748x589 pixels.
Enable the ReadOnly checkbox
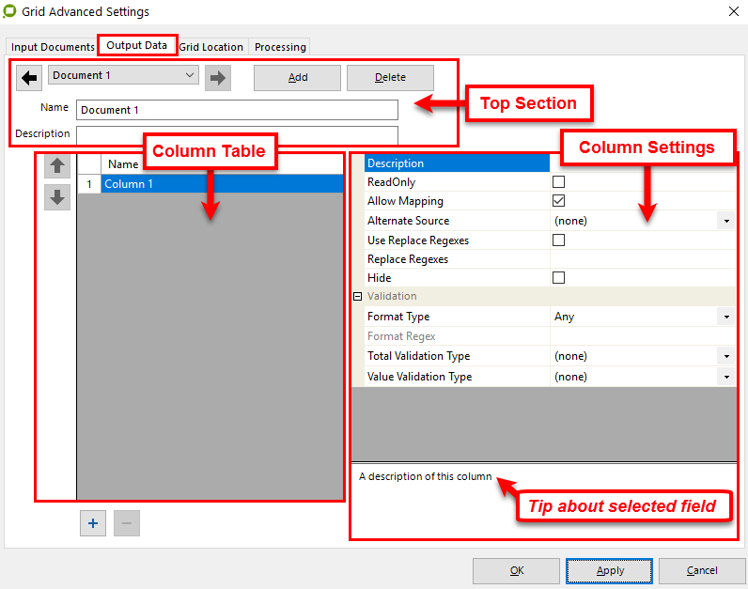pyautogui.click(x=558, y=182)
